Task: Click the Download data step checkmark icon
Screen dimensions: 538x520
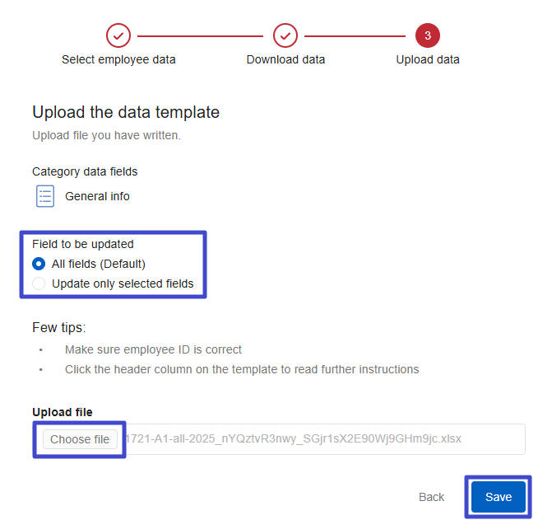Action: pyautogui.click(x=285, y=35)
